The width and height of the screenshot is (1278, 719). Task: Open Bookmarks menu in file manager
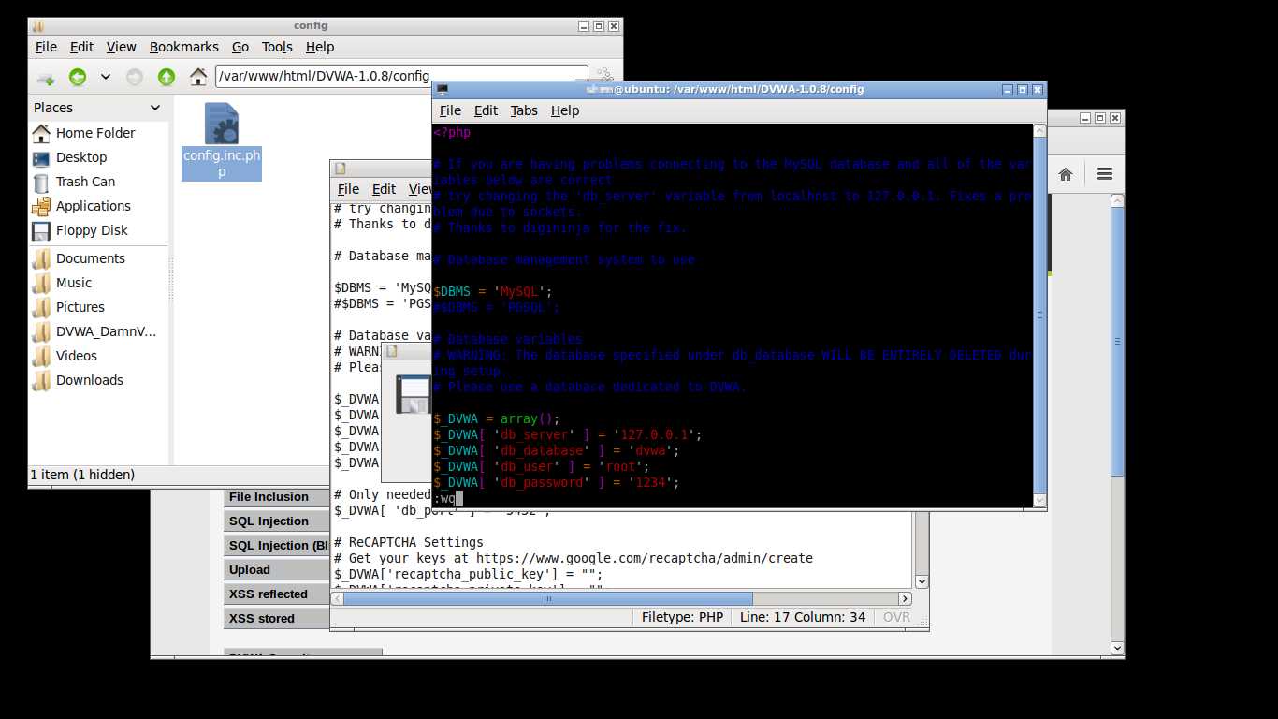[x=183, y=47]
